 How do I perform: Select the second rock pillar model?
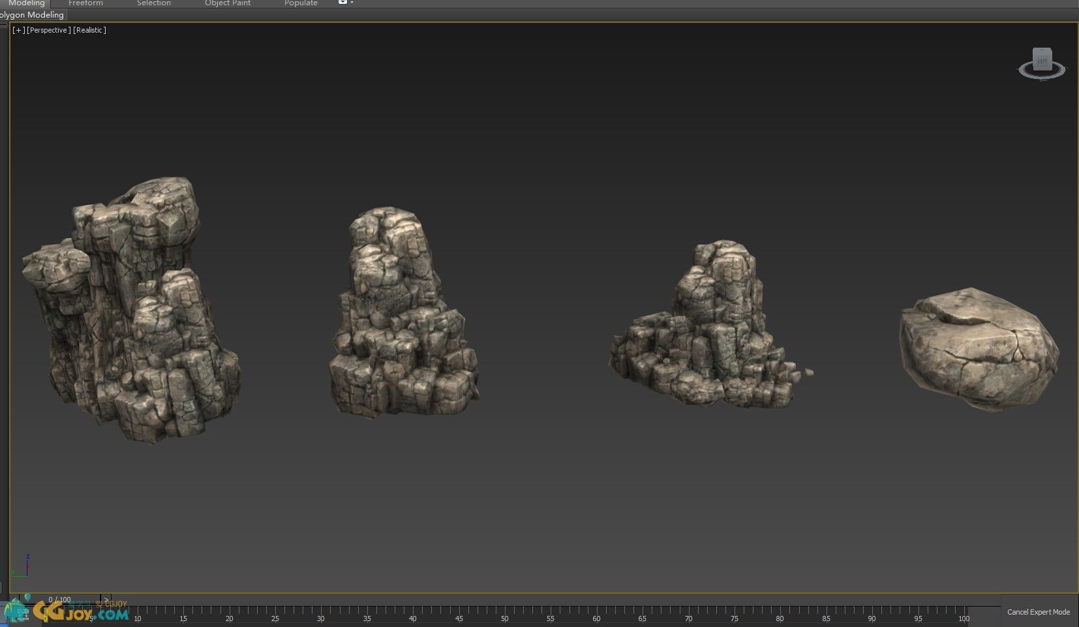point(403,313)
